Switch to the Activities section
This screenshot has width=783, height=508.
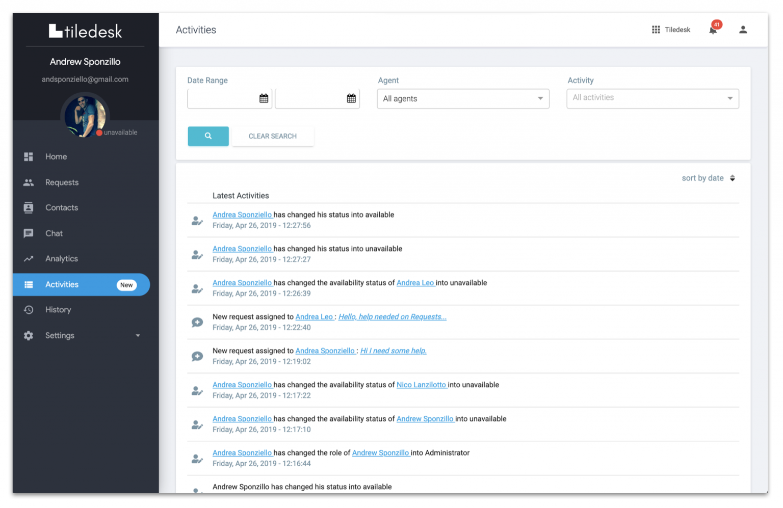click(x=61, y=284)
